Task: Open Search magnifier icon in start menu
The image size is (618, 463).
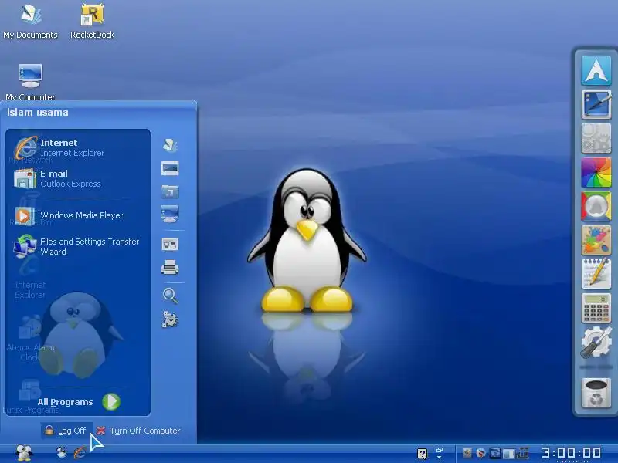Action: click(170, 296)
